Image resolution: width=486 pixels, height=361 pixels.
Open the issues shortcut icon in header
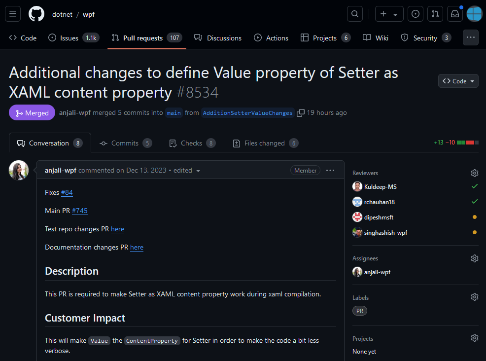(x=416, y=14)
